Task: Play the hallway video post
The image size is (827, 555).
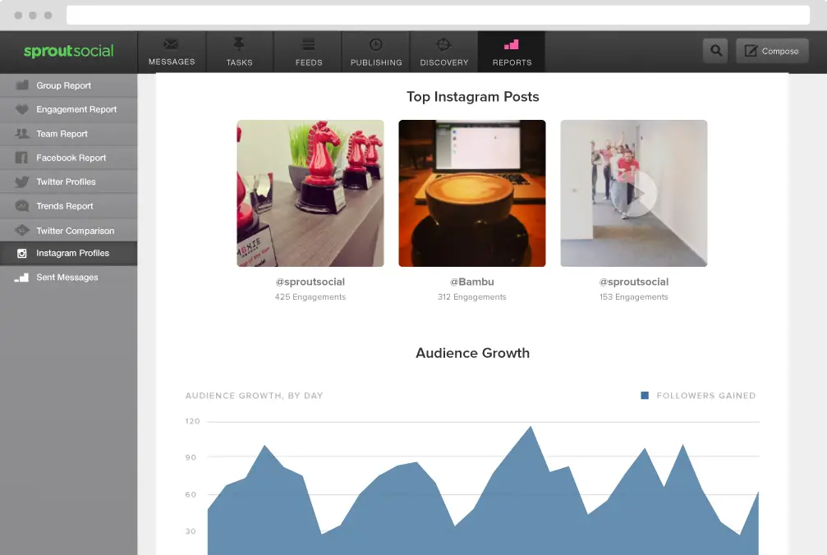Action: pyautogui.click(x=634, y=193)
